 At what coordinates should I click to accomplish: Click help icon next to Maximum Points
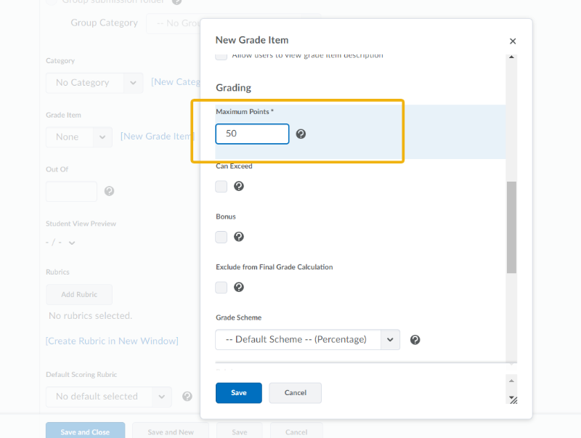[x=301, y=134]
